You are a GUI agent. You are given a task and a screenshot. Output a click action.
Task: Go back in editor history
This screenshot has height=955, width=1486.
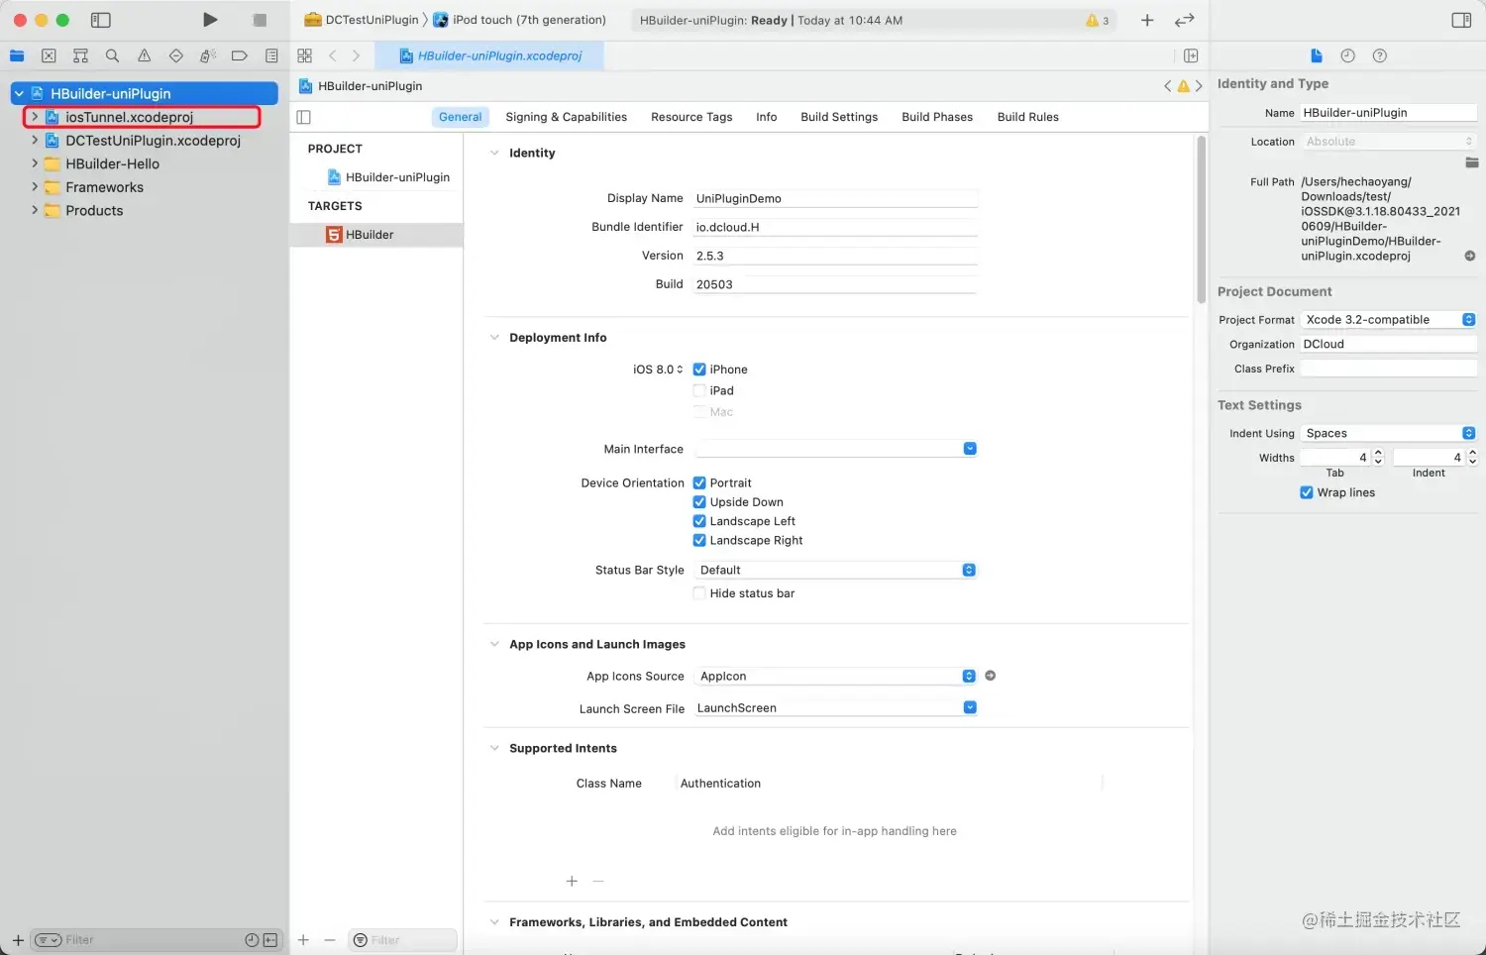point(333,55)
